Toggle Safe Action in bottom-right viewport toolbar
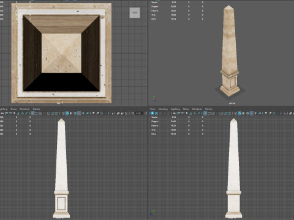The width and height of the screenshot is (294, 220). [225, 113]
